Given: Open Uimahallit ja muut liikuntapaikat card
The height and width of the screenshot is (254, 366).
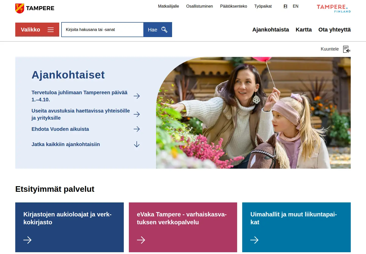Looking at the screenshot, I should [296, 227].
